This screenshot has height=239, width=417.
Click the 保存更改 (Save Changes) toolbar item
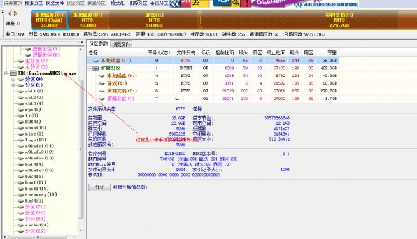13,3
